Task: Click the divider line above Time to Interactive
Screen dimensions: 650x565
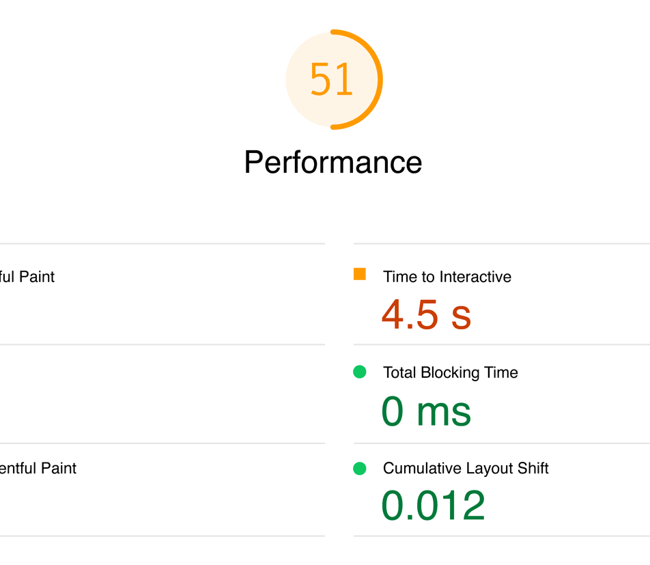Action: click(502, 243)
